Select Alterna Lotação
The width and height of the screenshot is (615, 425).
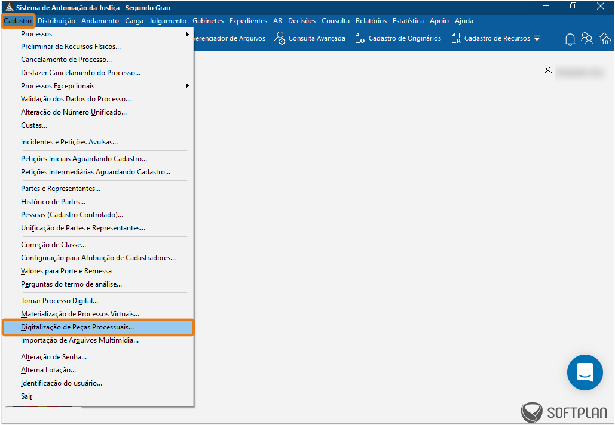[98, 370]
